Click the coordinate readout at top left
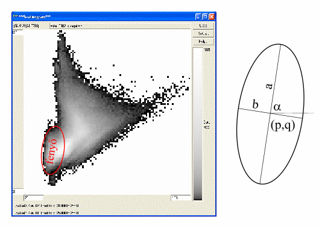 coord(26,26)
